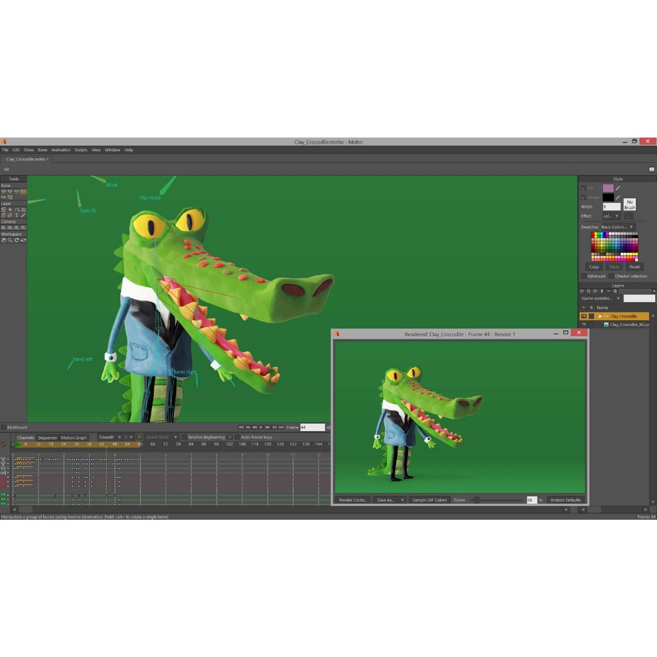Open the File menu
Screen dimensions: 657x657
(5, 150)
